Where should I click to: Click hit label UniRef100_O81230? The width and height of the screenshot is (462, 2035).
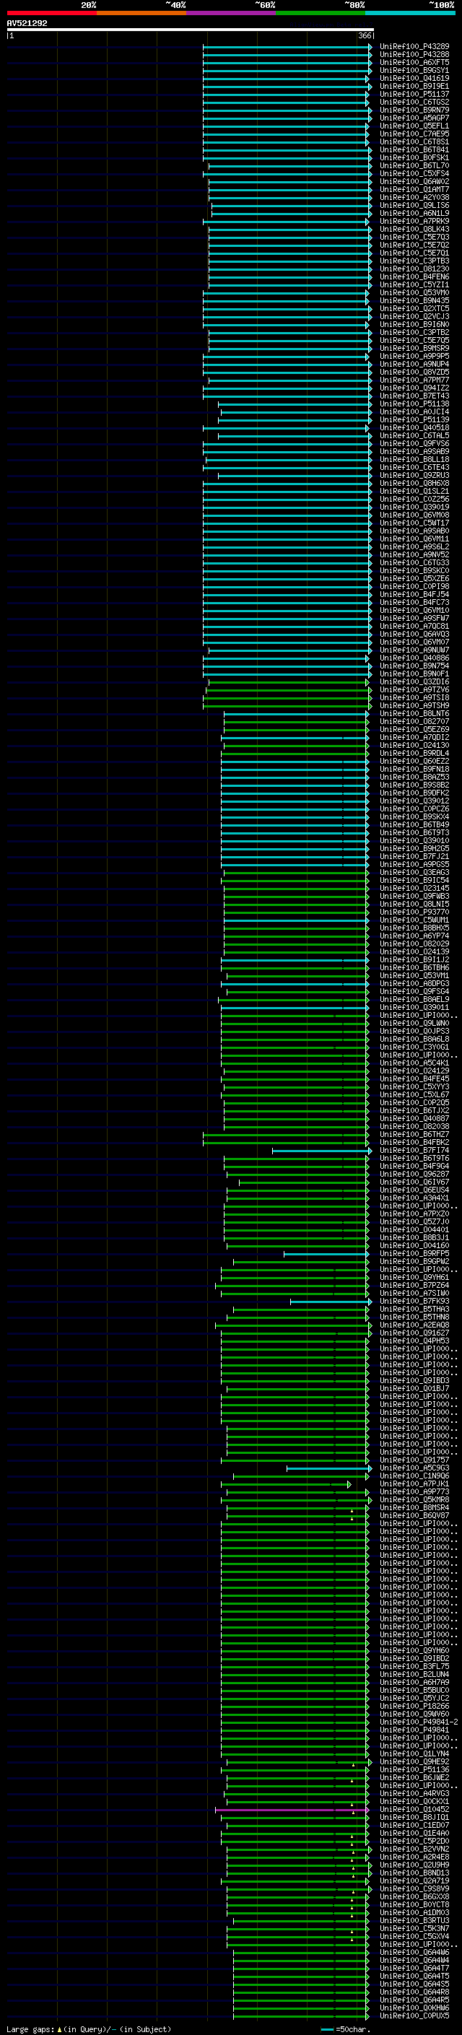point(414,269)
